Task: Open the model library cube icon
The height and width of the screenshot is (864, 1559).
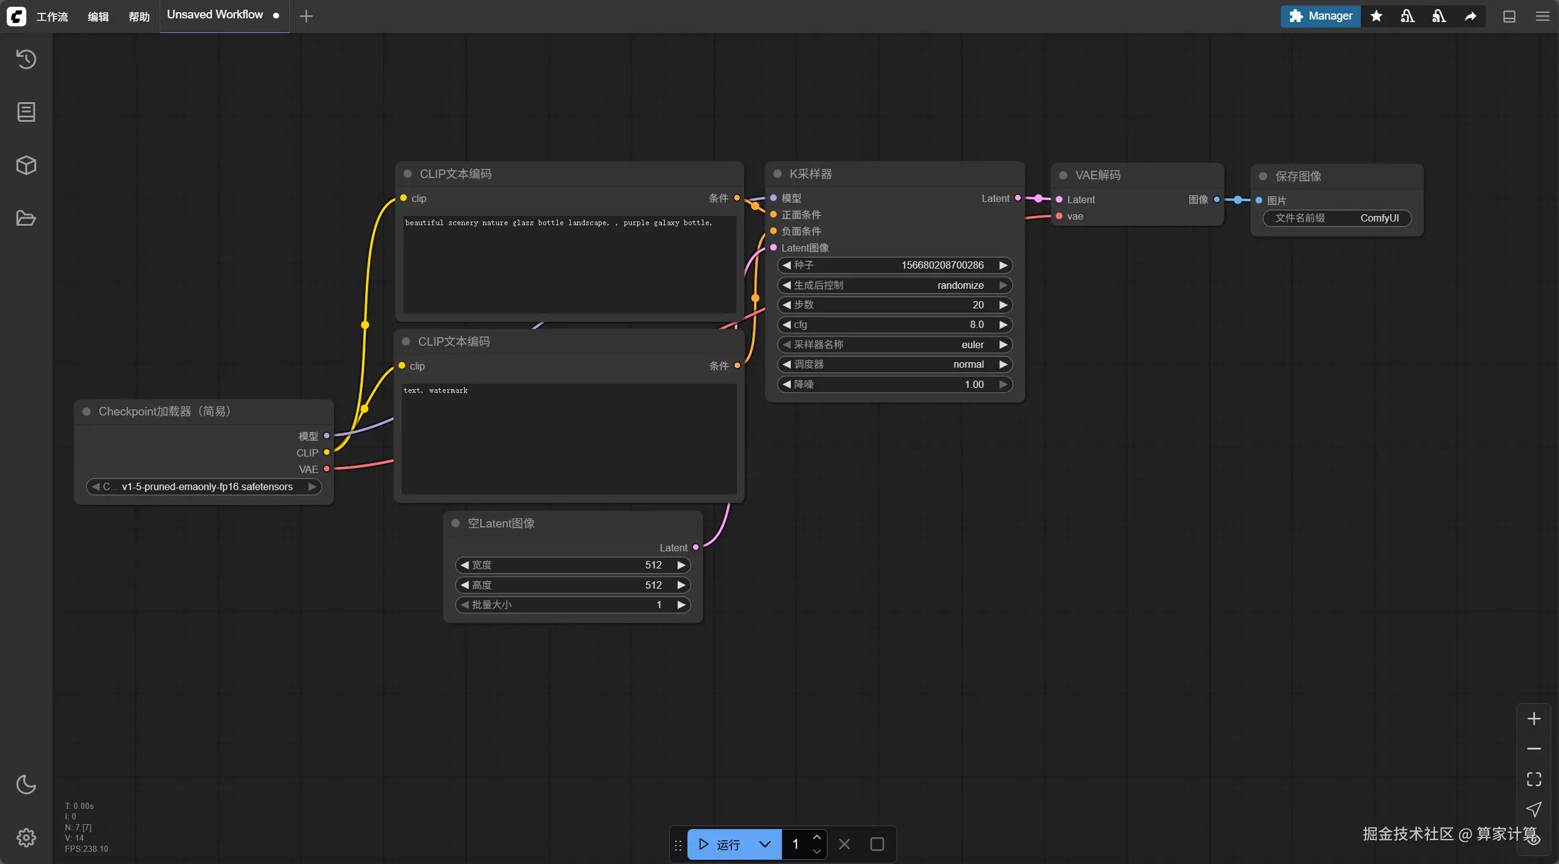Action: coord(26,165)
